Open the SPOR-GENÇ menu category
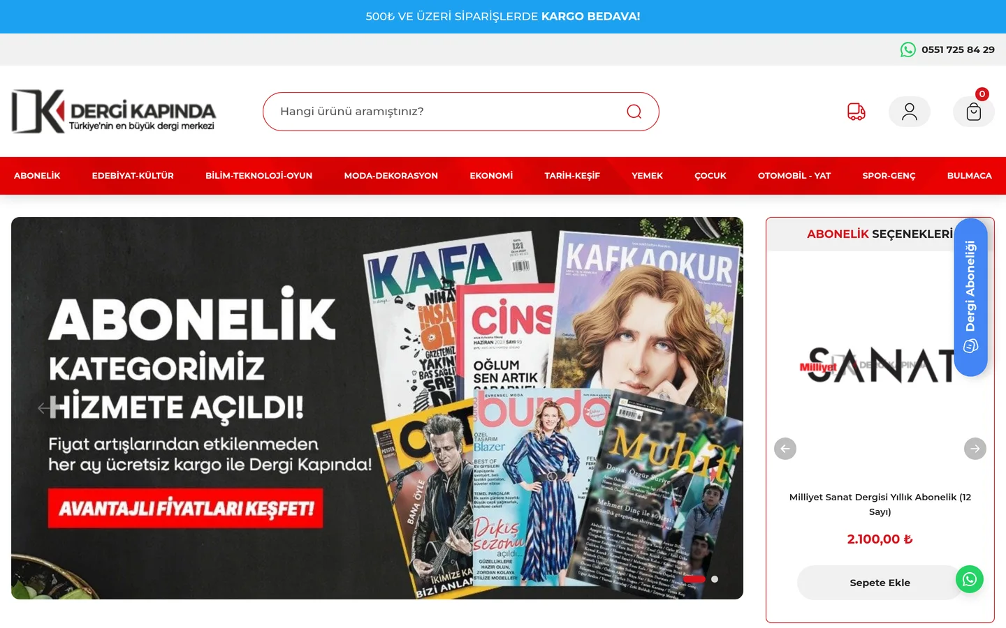This screenshot has height=628, width=1006. (x=889, y=176)
